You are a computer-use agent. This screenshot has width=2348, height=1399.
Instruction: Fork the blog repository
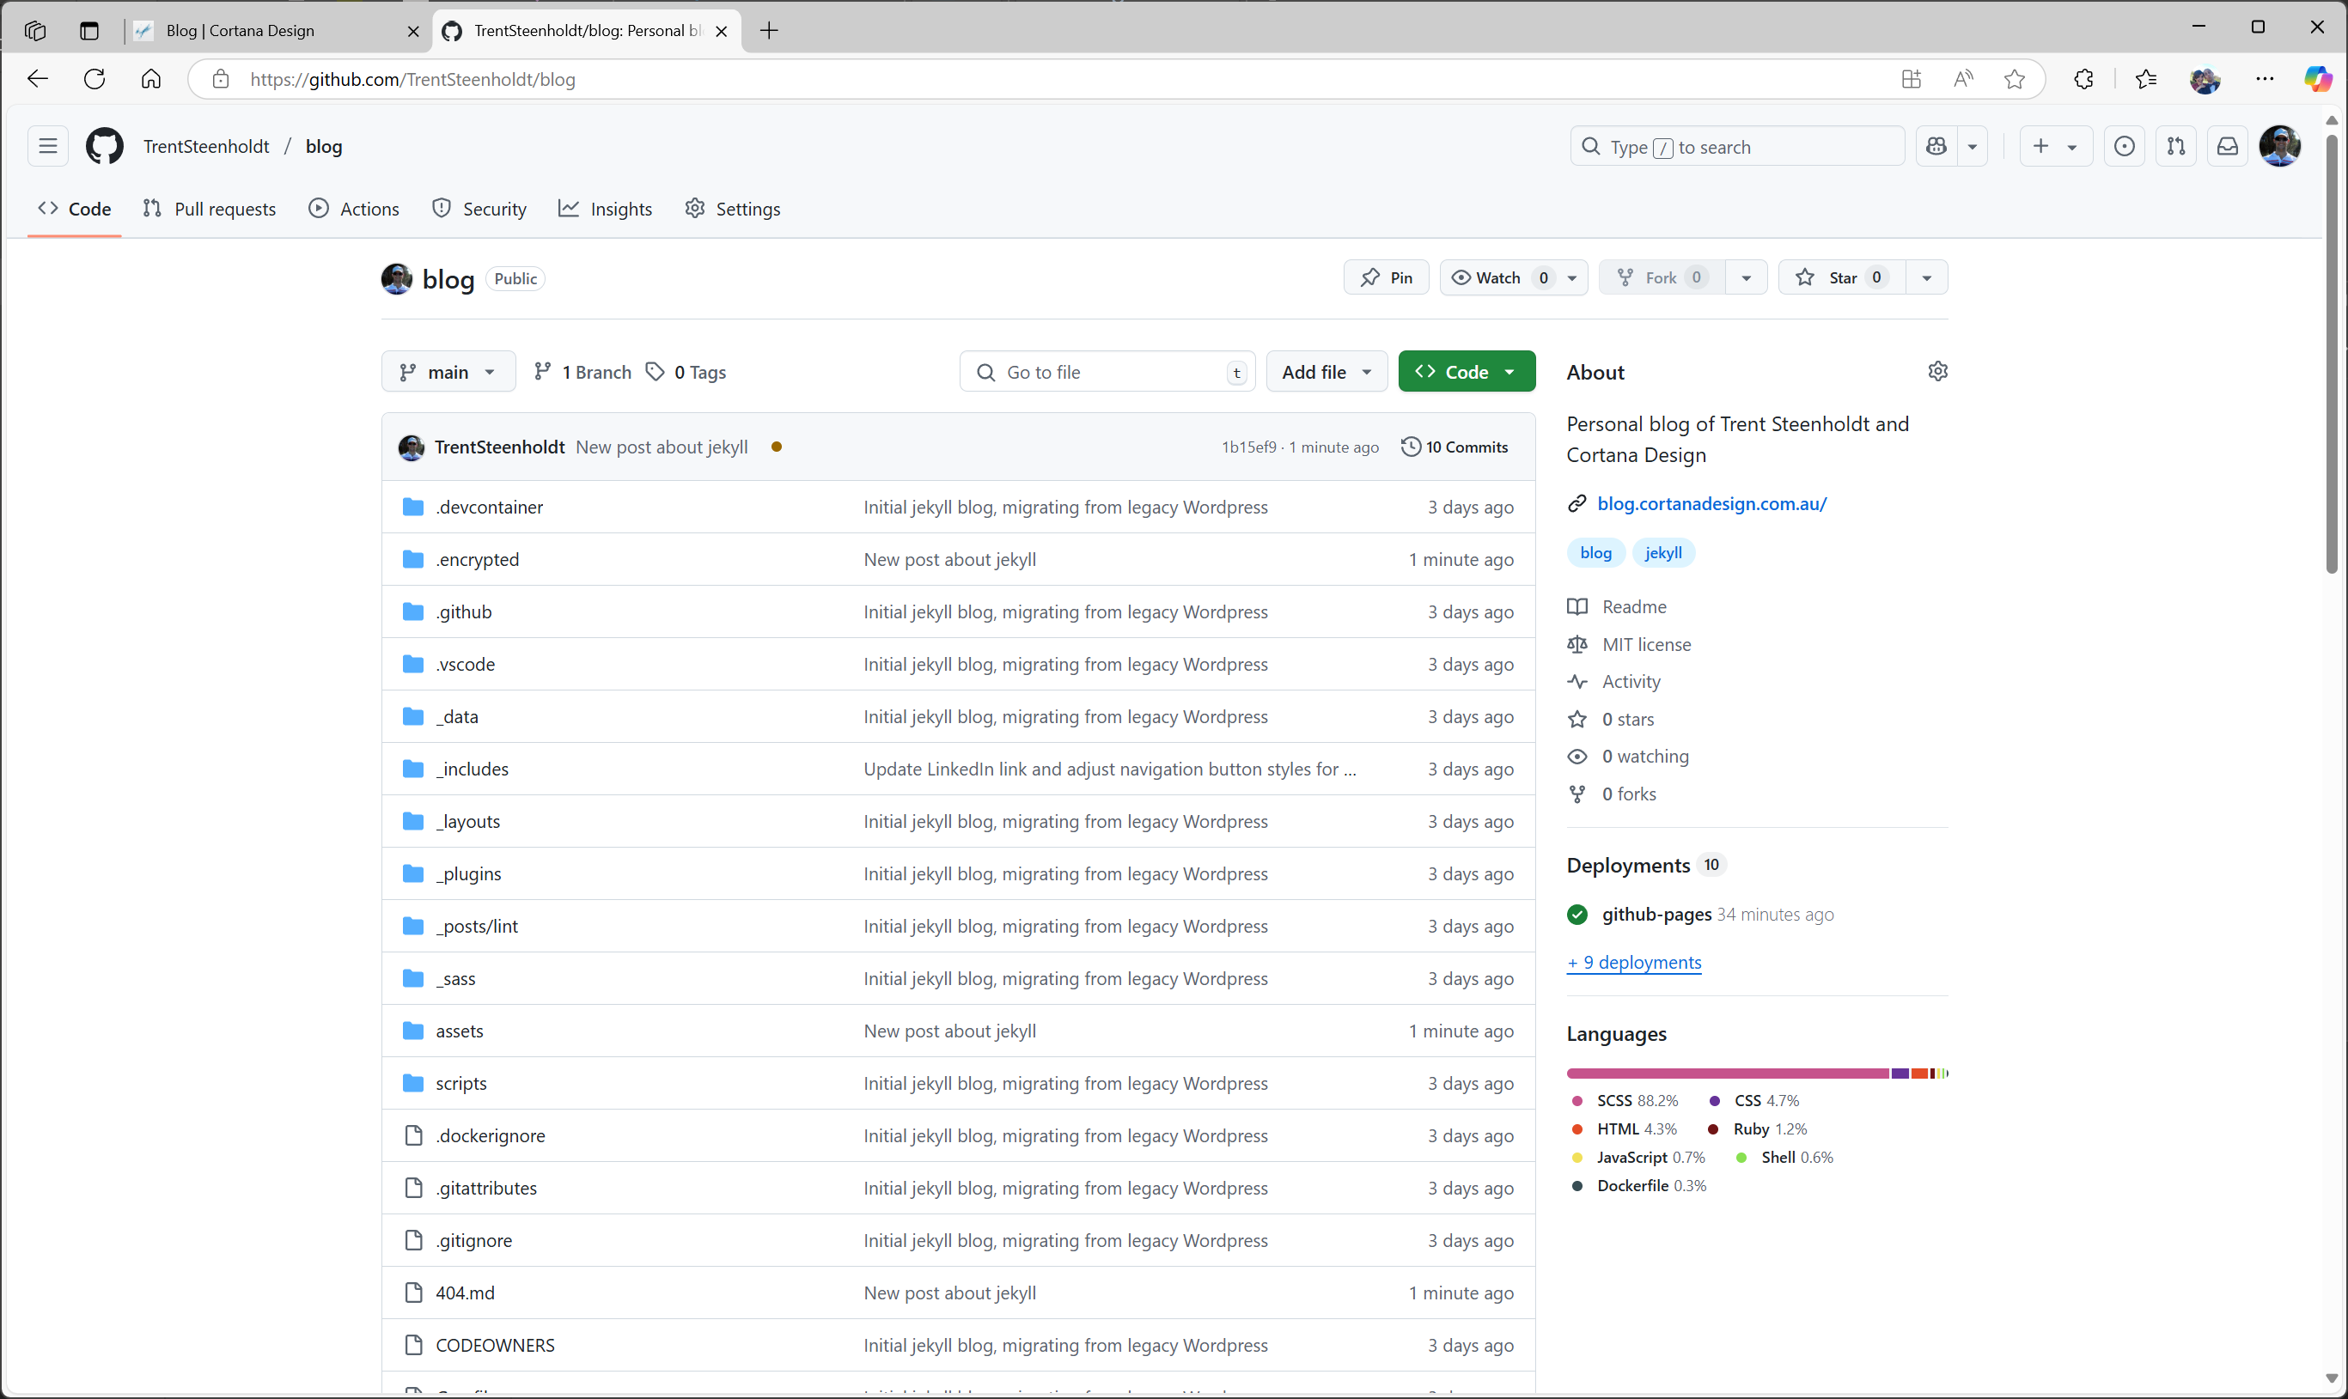coord(1663,277)
